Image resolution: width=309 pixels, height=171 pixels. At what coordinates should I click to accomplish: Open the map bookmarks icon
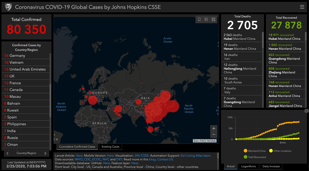(199, 19)
